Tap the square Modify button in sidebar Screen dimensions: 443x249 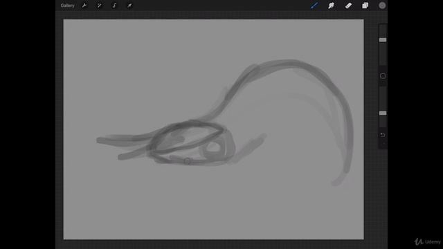pos(383,76)
